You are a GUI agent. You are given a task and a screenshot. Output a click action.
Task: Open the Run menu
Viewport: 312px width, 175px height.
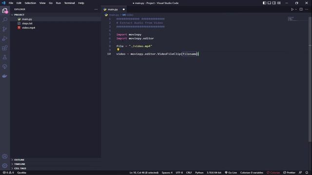click(x=58, y=3)
